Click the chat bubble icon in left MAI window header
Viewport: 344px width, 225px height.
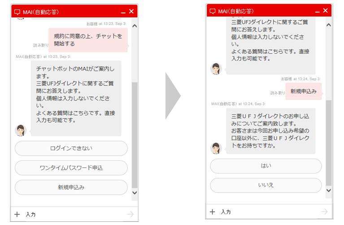(x=17, y=12)
